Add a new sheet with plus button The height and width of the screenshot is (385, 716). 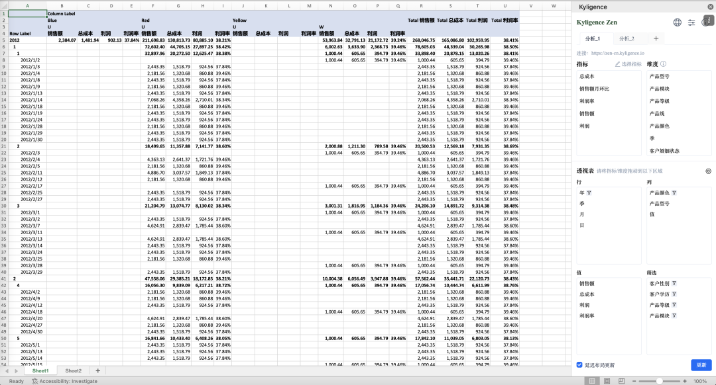point(97,371)
